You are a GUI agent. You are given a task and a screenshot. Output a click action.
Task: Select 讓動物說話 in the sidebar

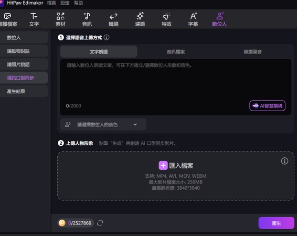pyautogui.click(x=24, y=51)
